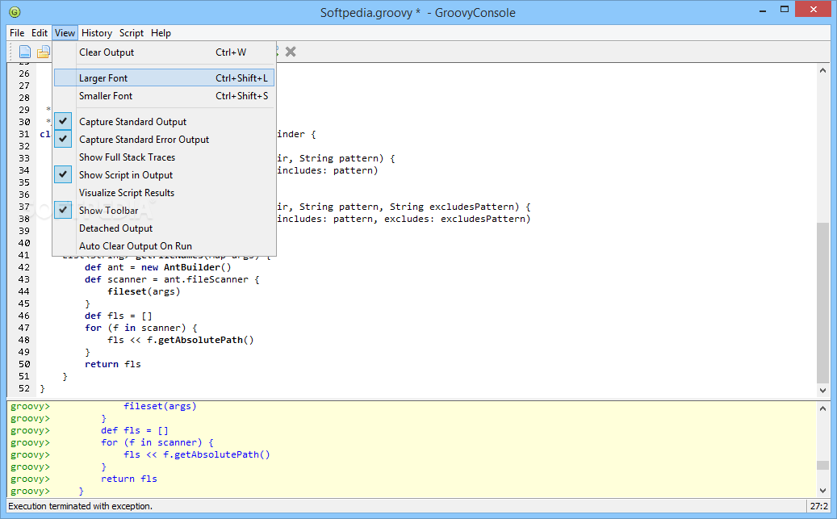This screenshot has width=837, height=519.
Task: Click 'fileset(args)' on editor line 44
Action: 144,291
